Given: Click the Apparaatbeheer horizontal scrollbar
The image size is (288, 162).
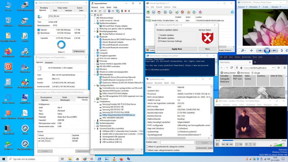Looking at the screenshot, I should click(117, 150).
